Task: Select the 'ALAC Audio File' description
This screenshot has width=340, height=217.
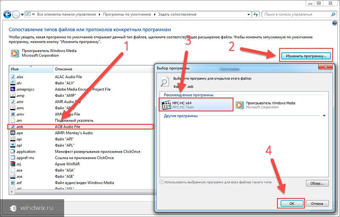Action: [x=68, y=77]
